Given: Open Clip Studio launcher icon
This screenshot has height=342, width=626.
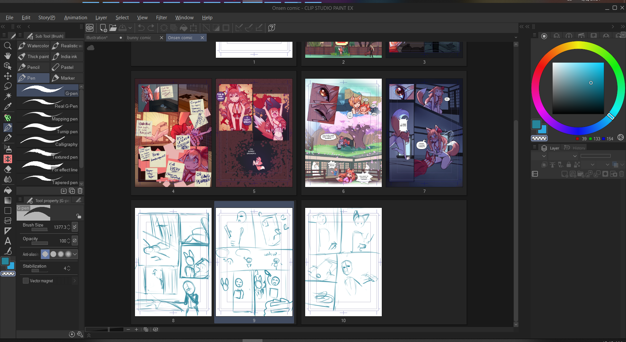Looking at the screenshot, I should tap(90, 28).
